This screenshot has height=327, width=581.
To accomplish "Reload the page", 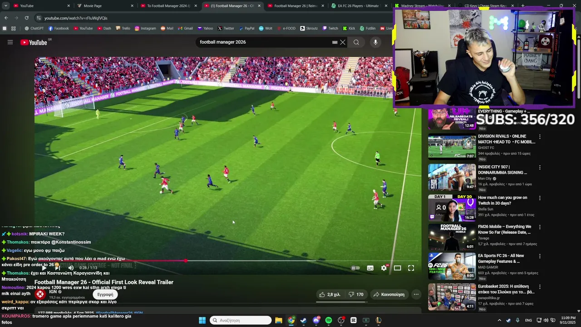I will coord(26,18).
